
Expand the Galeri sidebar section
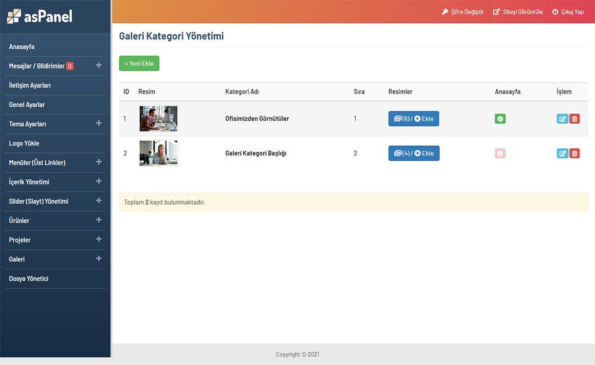[x=99, y=258]
